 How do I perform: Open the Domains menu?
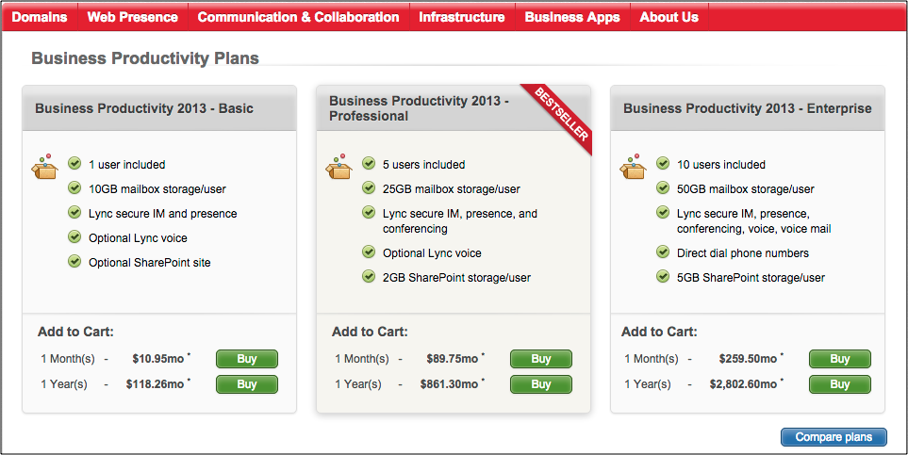40,17
